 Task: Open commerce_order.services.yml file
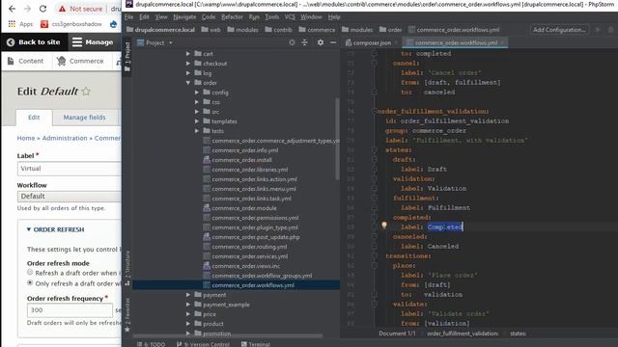(250, 256)
